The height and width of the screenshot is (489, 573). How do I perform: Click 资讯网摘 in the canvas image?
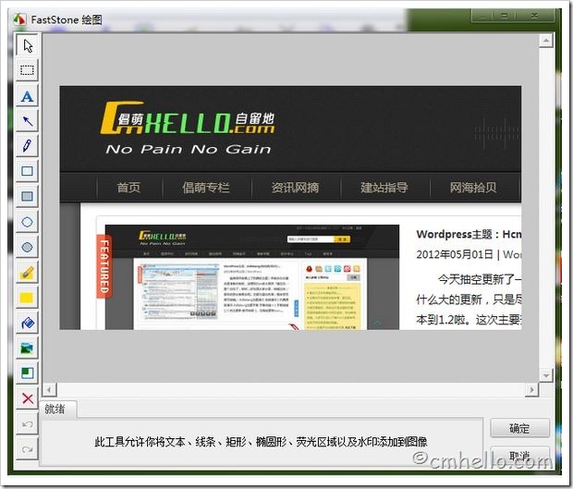coord(295,188)
